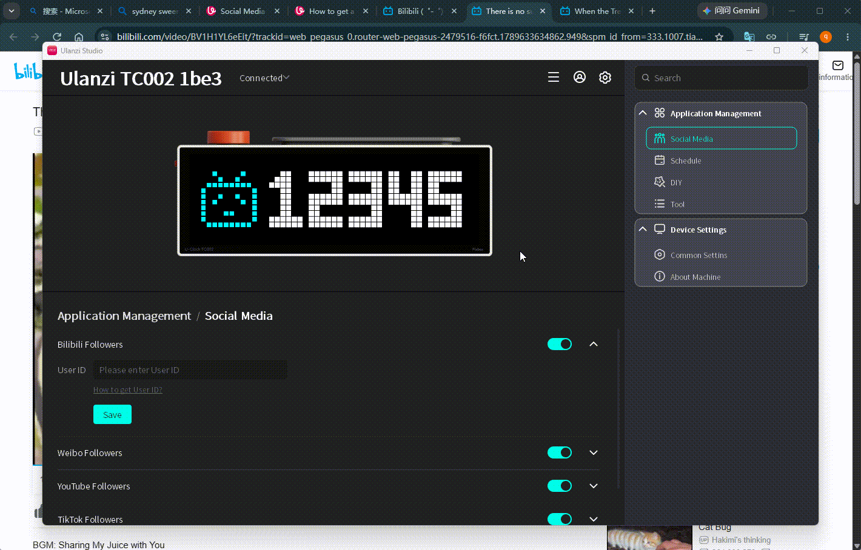The height and width of the screenshot is (550, 861).
Task: Open Chrome profile avatar
Action: tap(826, 37)
